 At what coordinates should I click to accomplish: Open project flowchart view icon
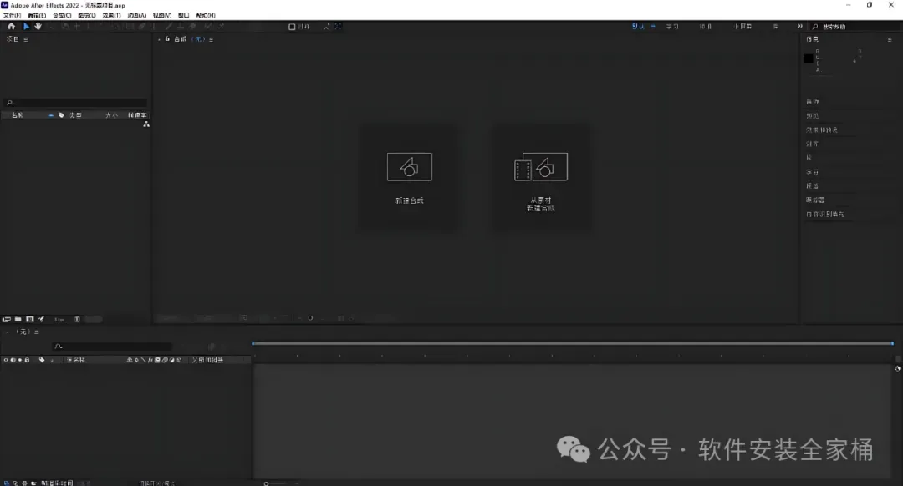(146, 124)
